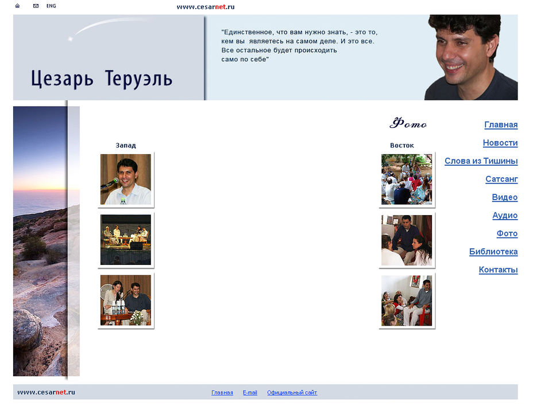Select the Фото menu link
Image resolution: width=537 pixels, height=406 pixels.
[507, 233]
